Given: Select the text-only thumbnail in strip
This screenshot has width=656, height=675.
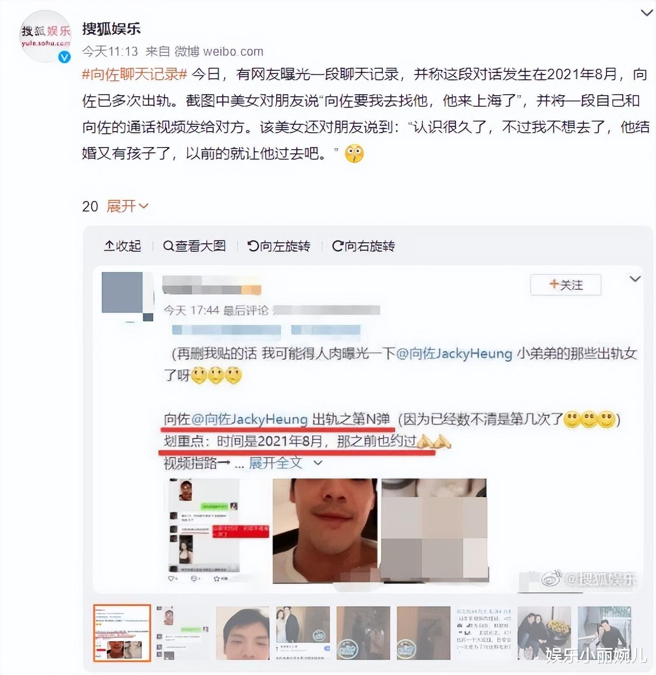Looking at the screenshot, I should coord(484,633).
